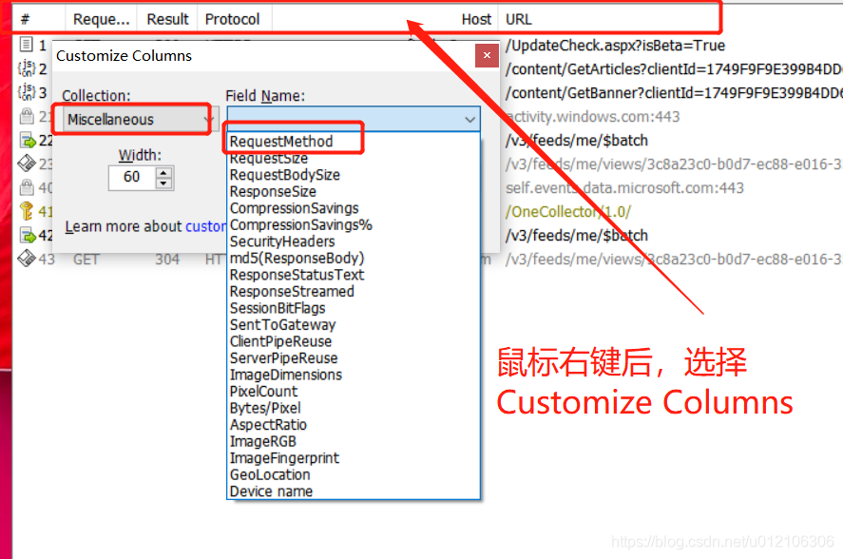Select the /OneCollector/1.0/ row
The height and width of the screenshot is (559, 843).
[567, 211]
